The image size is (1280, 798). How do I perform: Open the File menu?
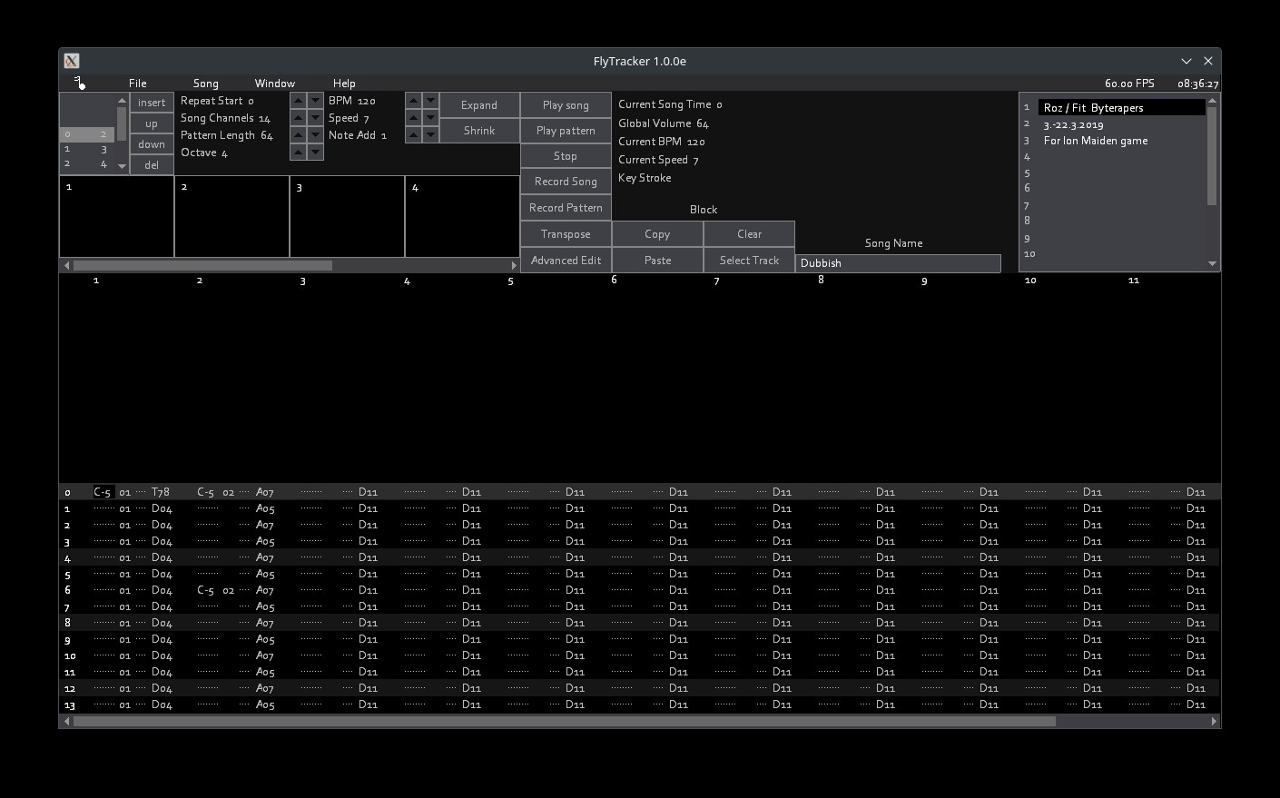tap(137, 83)
